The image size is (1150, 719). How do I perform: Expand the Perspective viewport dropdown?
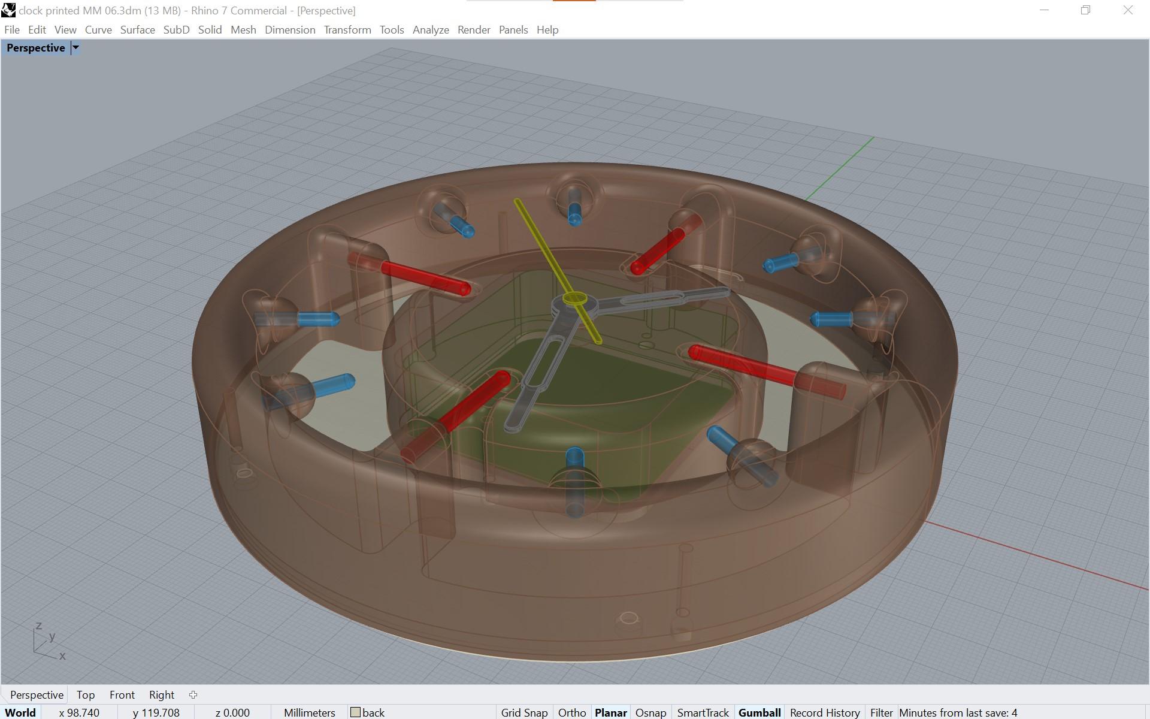point(74,47)
